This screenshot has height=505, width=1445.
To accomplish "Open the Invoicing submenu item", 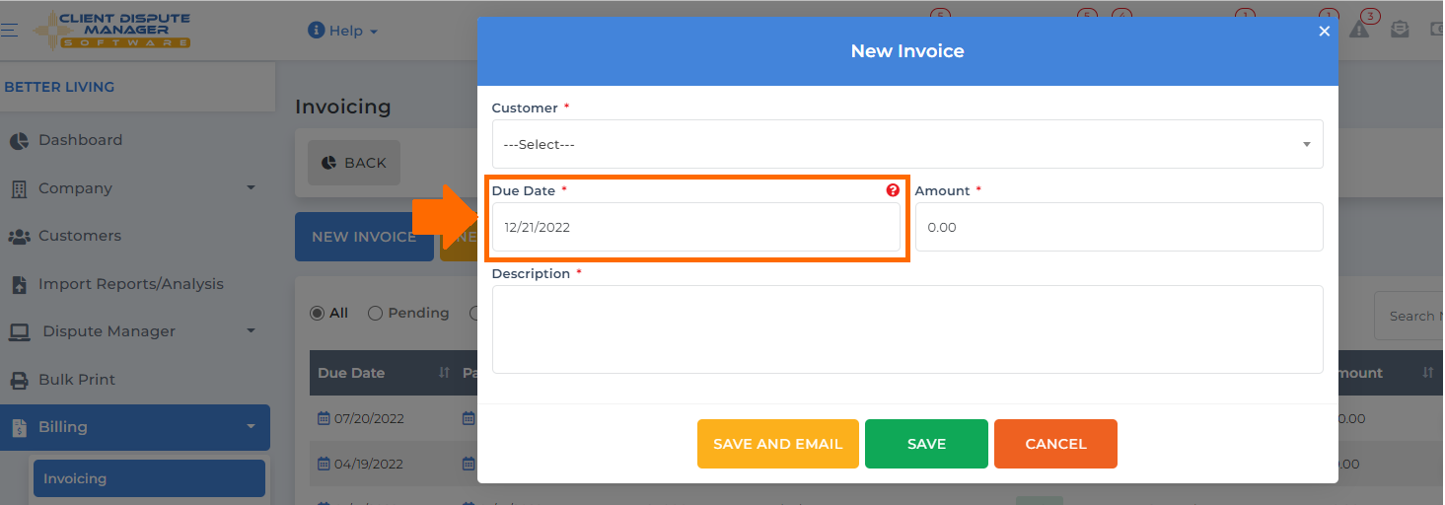I will (x=149, y=478).
